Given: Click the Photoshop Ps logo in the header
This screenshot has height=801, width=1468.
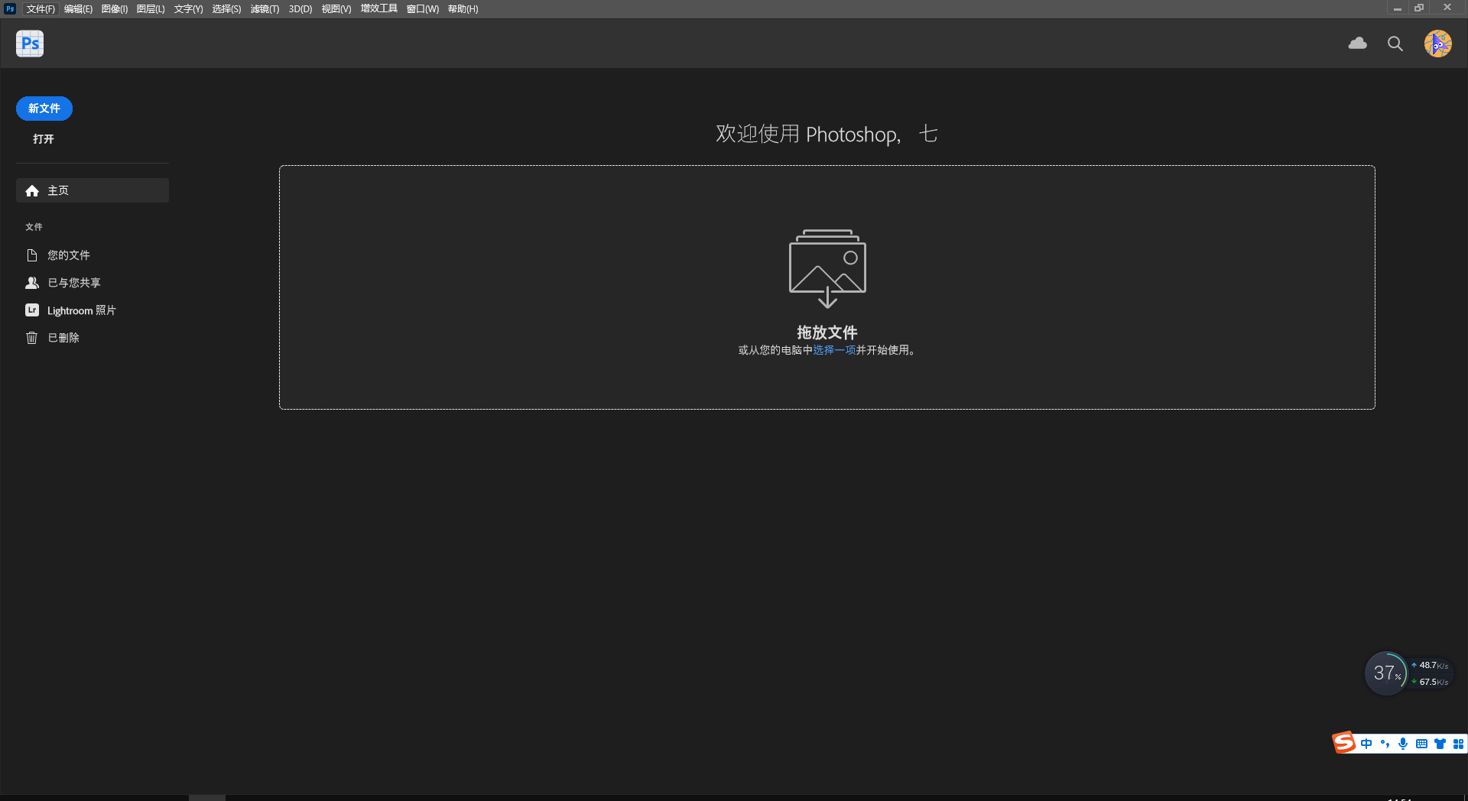Looking at the screenshot, I should coord(30,44).
